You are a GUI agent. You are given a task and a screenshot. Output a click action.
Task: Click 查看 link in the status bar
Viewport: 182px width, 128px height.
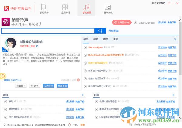click(x=83, y=125)
